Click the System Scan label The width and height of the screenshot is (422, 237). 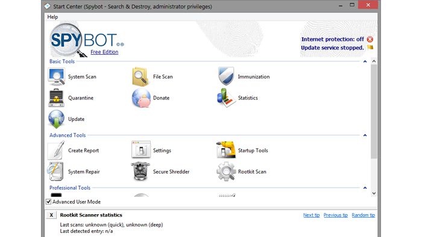[82, 77]
